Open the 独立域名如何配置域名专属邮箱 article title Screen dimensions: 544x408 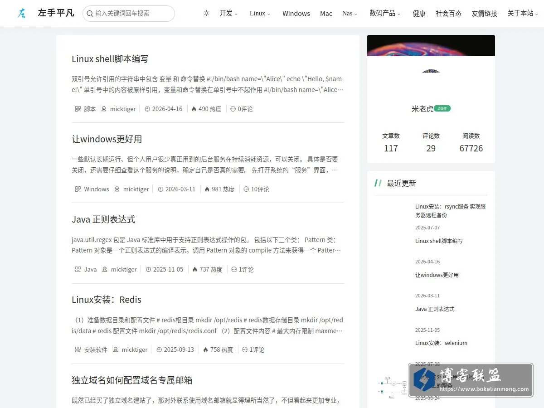coord(132,380)
